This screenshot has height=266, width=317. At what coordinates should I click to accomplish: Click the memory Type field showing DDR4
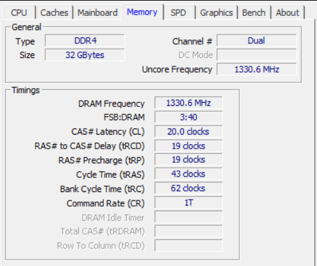[x=85, y=40]
